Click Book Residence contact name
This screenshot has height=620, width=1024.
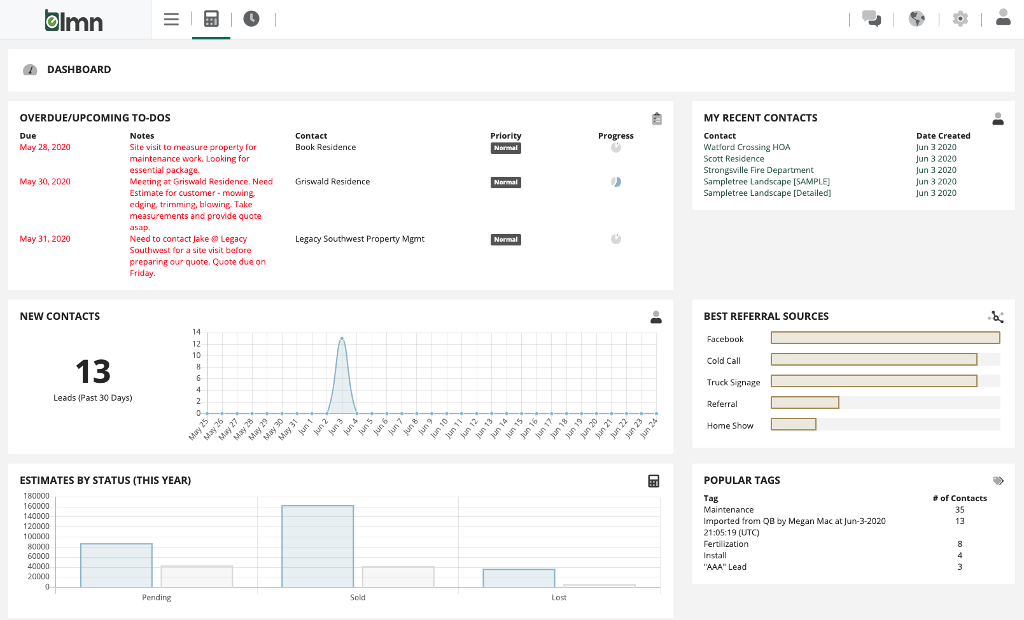click(x=325, y=148)
